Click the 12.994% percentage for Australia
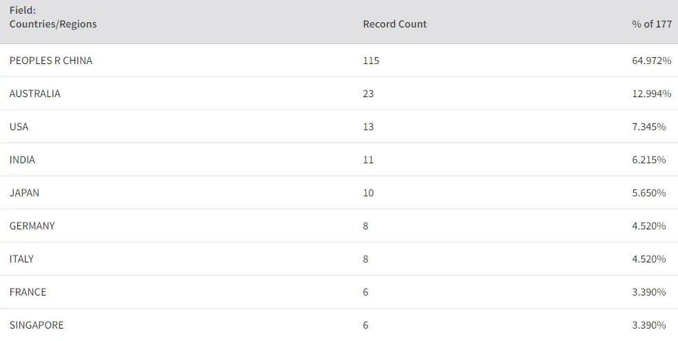This screenshot has width=678, height=341. [651, 94]
